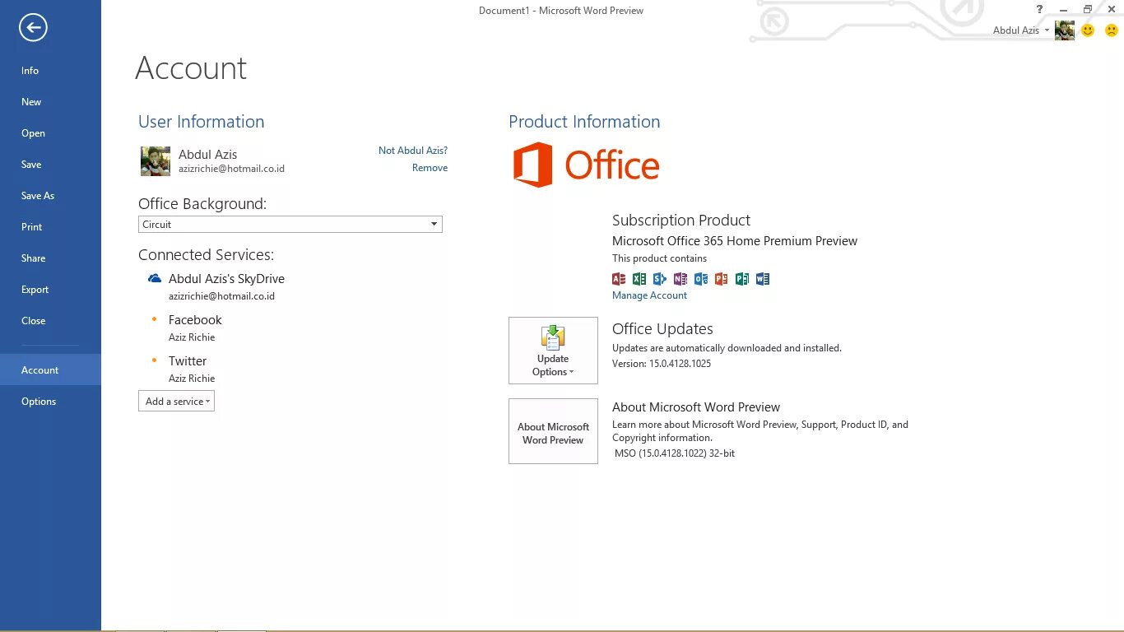Select the Twitter connected service
1124x632 pixels.
(x=188, y=361)
